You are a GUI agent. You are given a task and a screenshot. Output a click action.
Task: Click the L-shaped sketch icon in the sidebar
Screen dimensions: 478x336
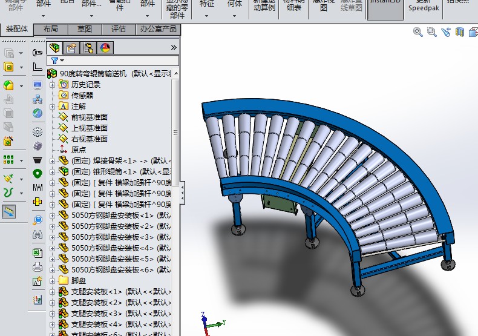(x=38, y=67)
